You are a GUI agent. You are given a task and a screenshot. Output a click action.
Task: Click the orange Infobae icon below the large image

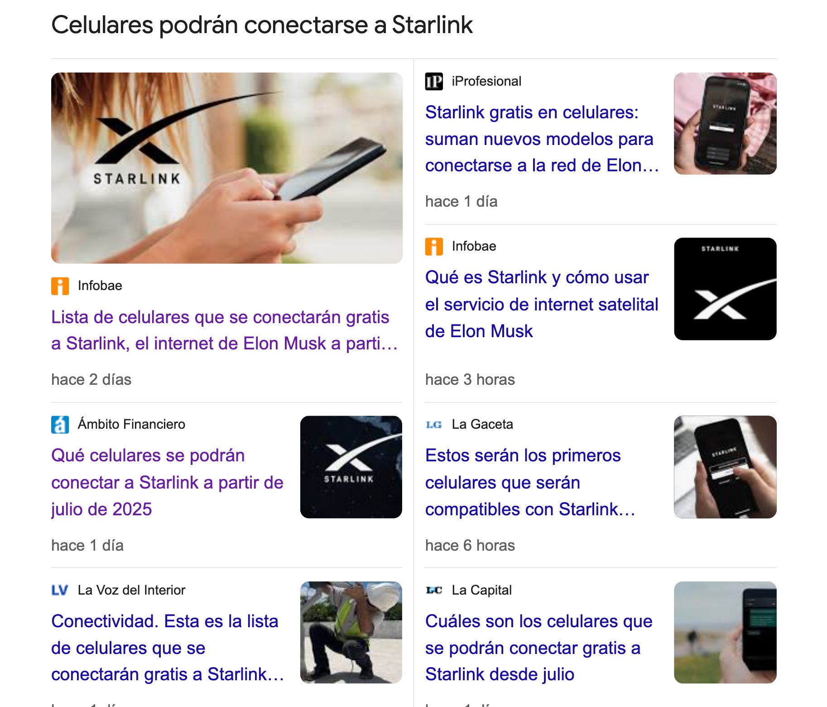60,286
